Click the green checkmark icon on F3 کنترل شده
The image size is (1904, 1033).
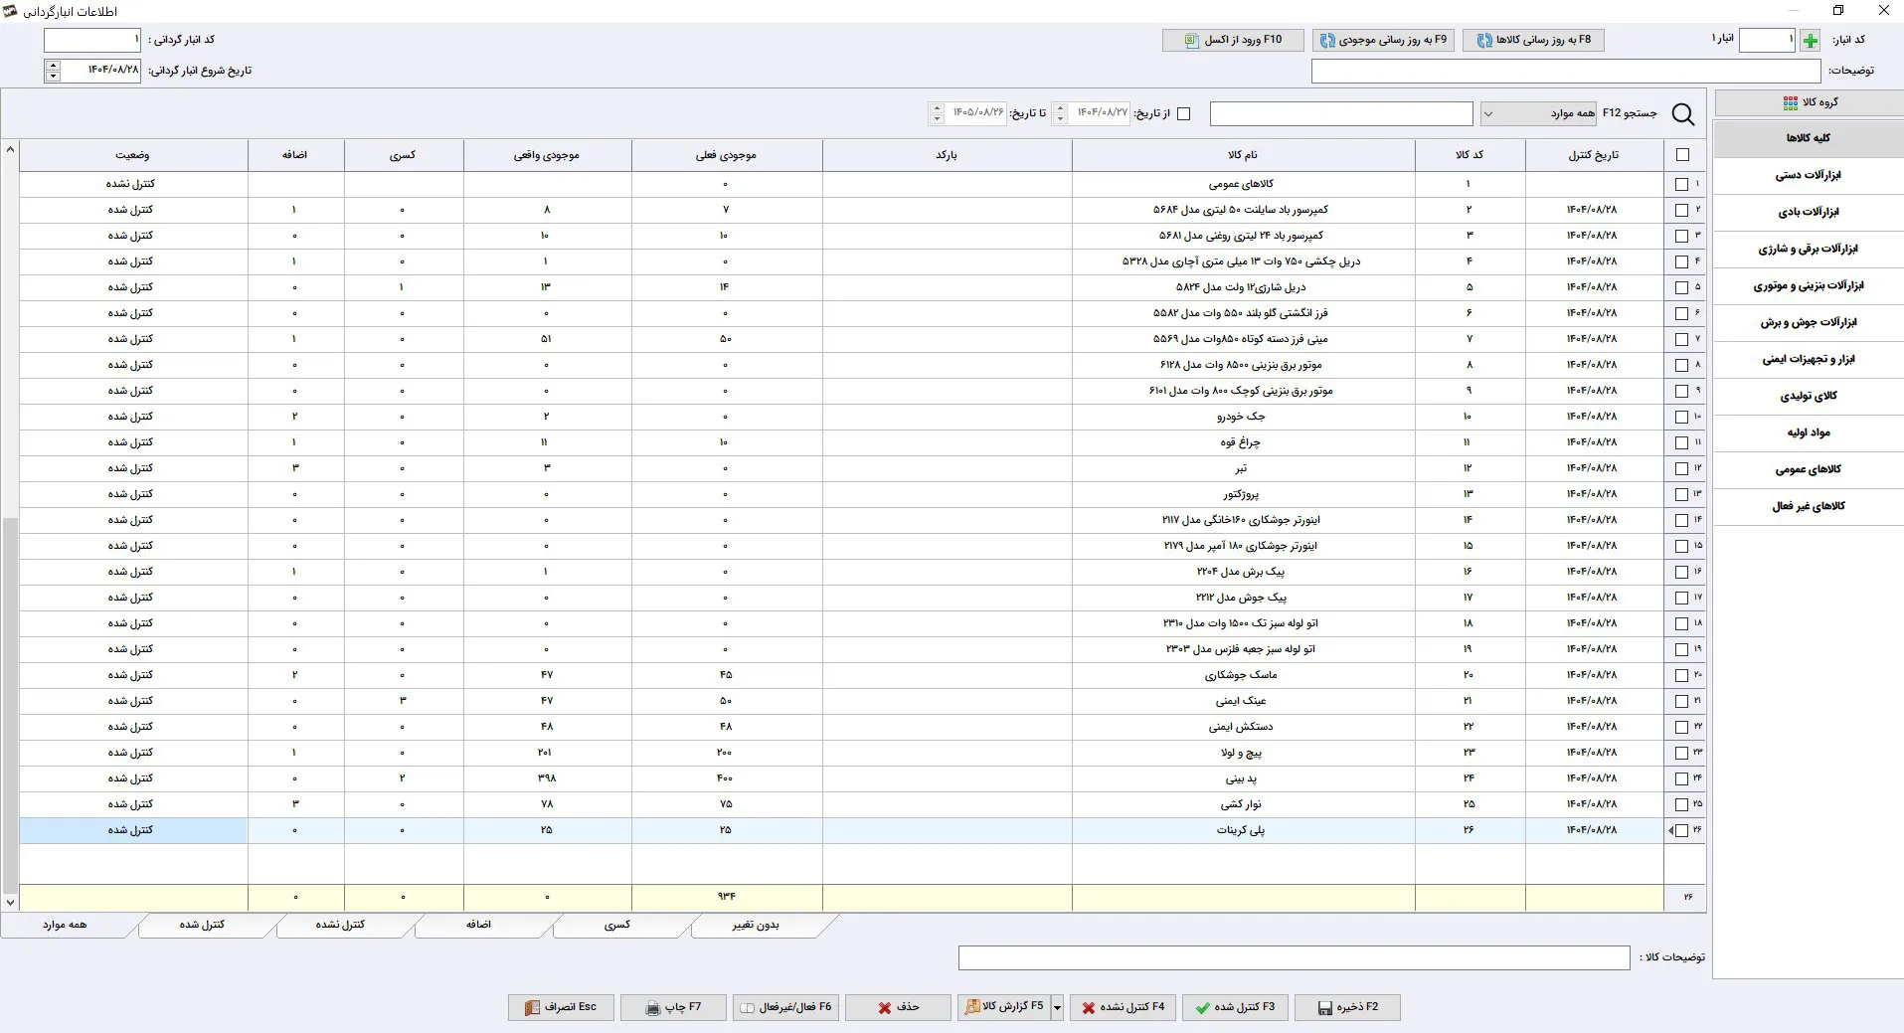click(x=1202, y=1008)
